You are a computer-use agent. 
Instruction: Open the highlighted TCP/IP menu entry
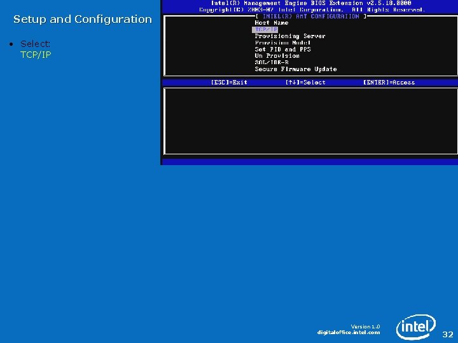pyautogui.click(x=265, y=29)
